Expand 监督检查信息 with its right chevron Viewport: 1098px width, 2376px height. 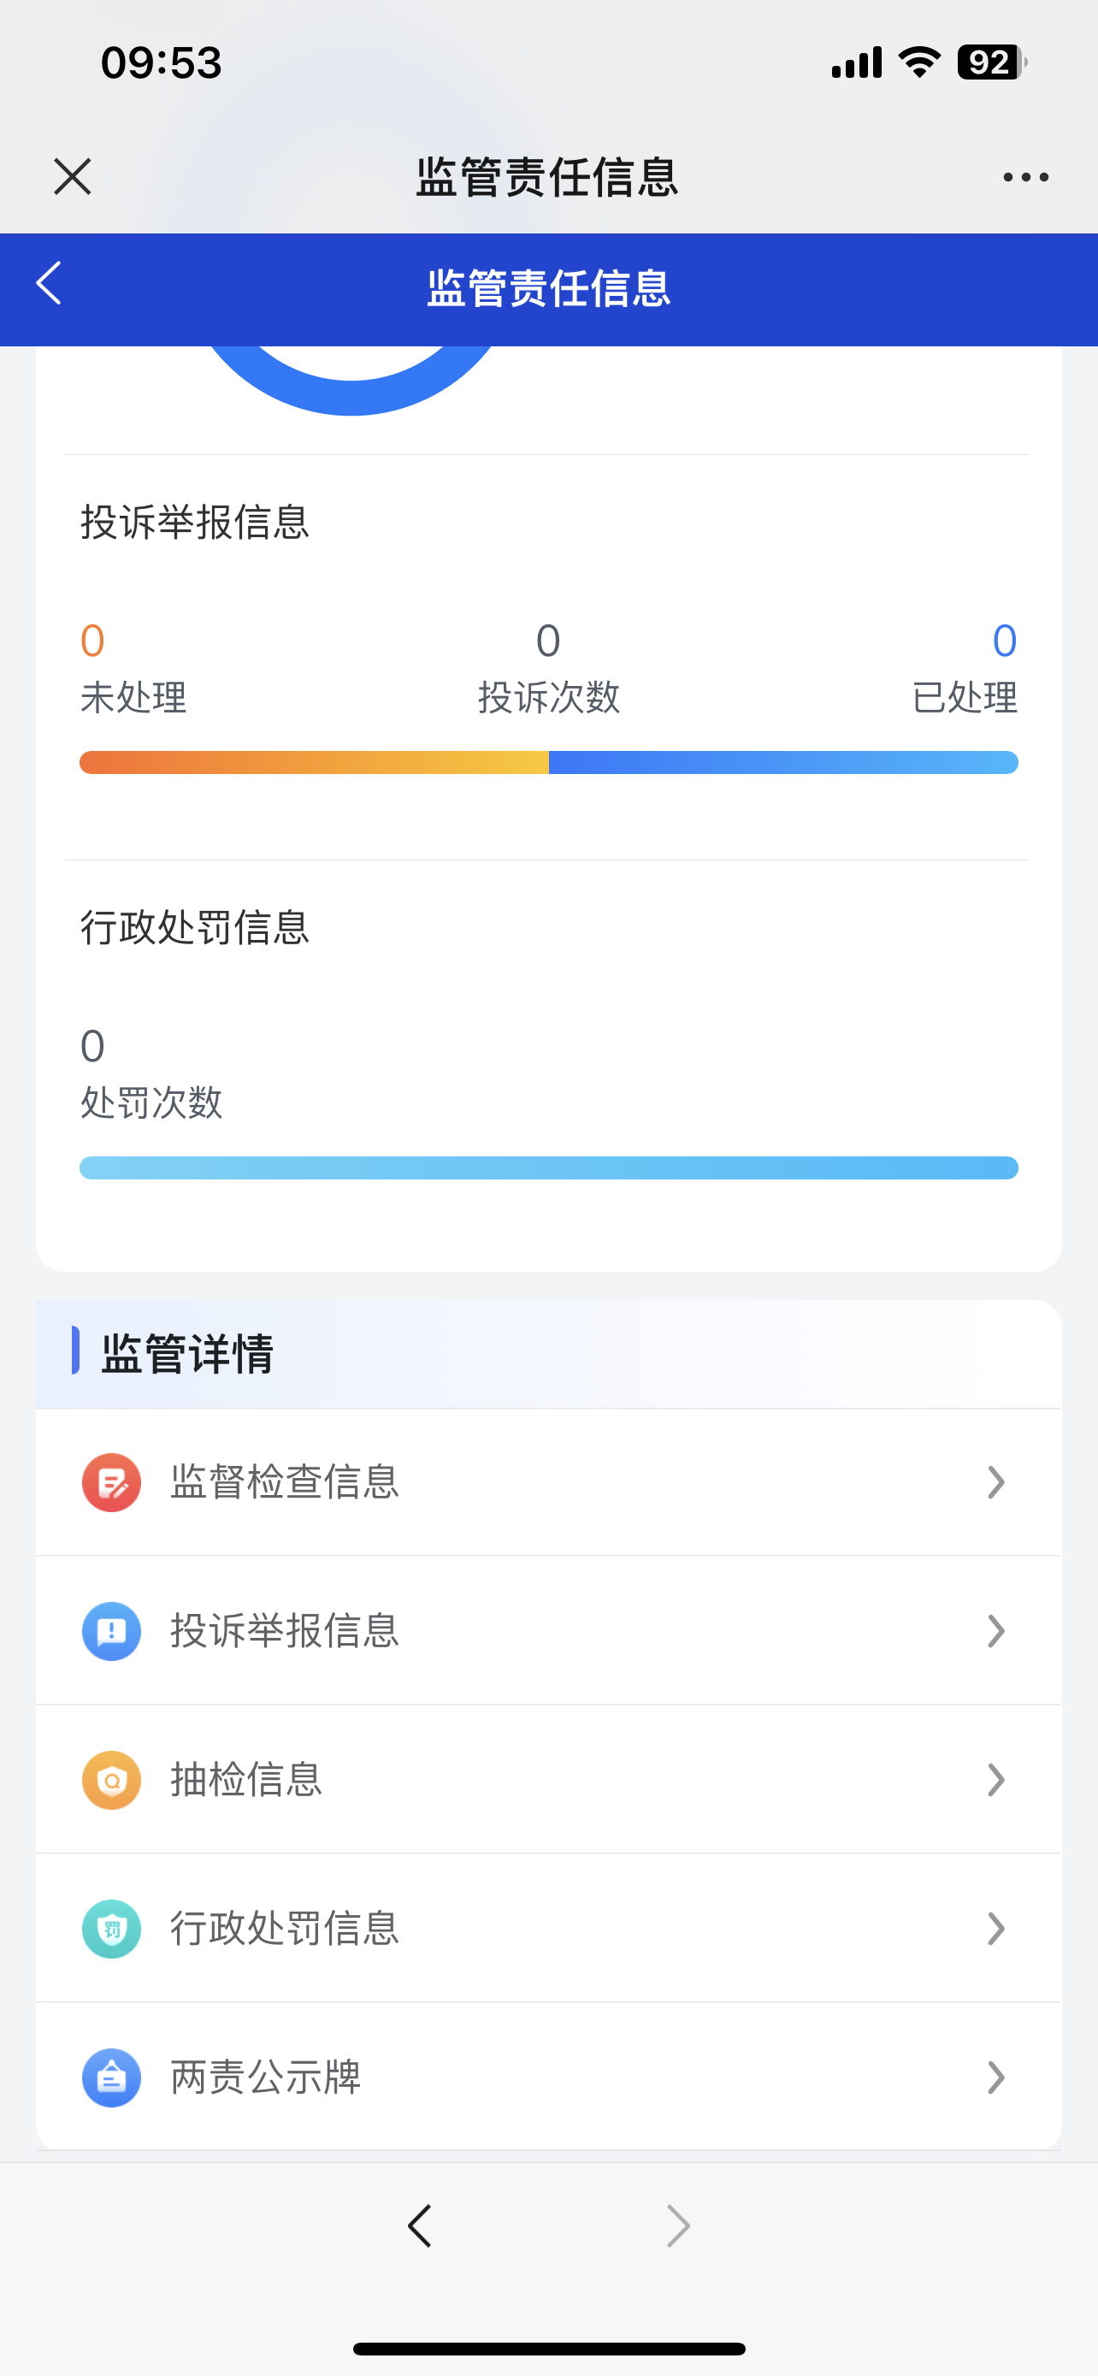(x=995, y=1482)
